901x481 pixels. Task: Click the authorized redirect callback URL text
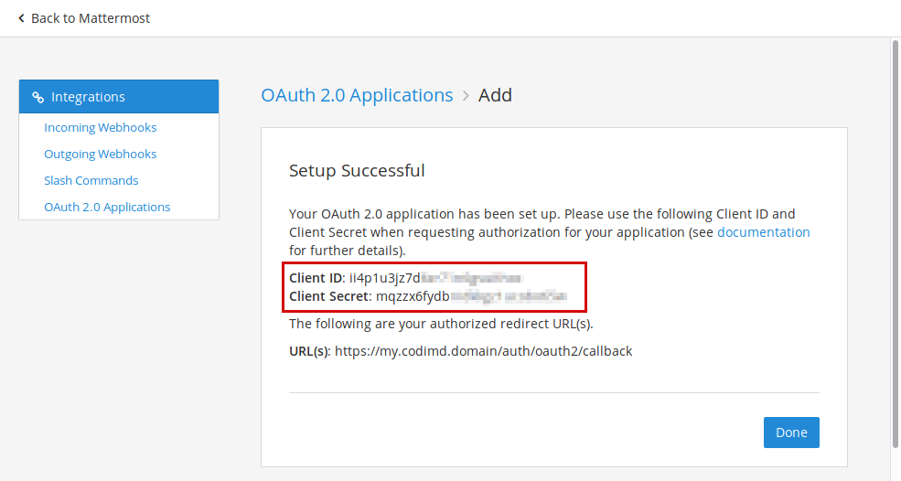coord(483,351)
